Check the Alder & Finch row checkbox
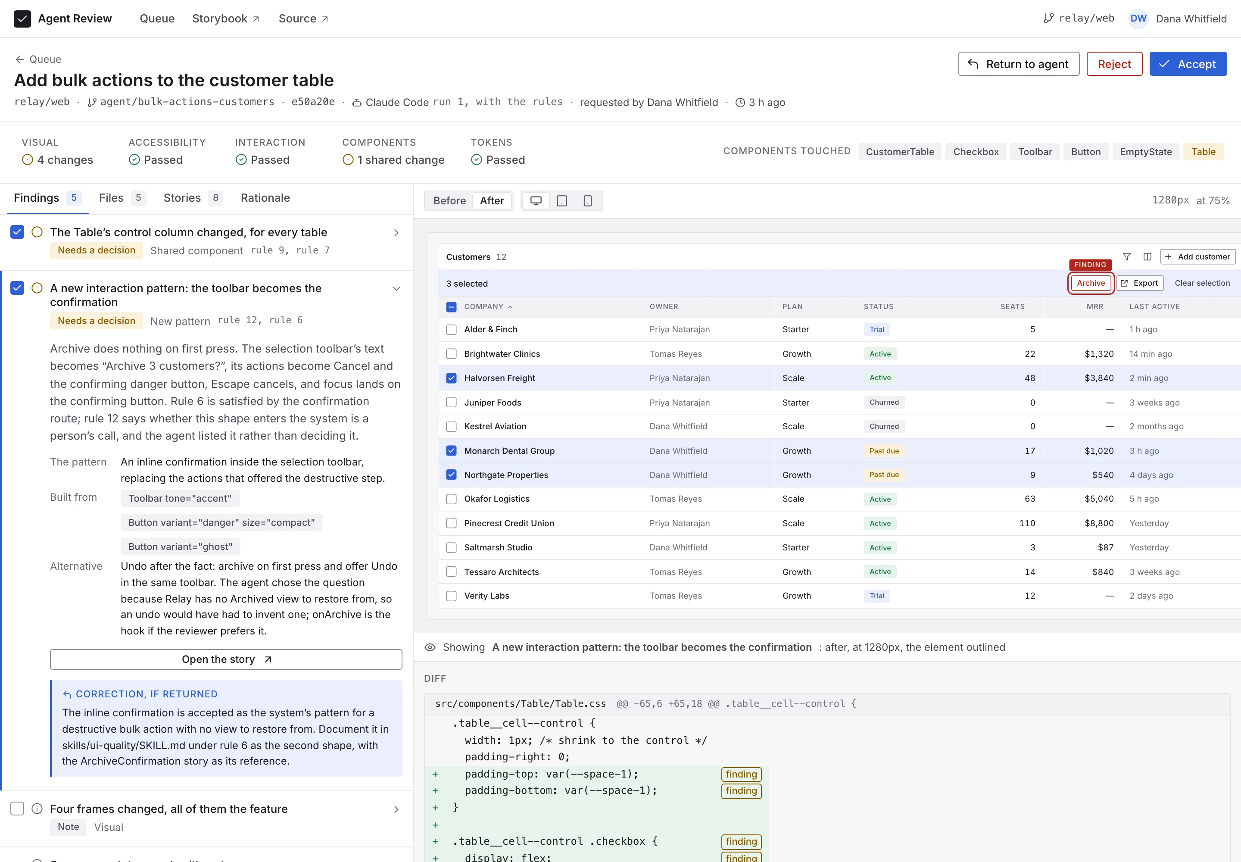Viewport: 1241px width, 862px height. click(x=452, y=329)
